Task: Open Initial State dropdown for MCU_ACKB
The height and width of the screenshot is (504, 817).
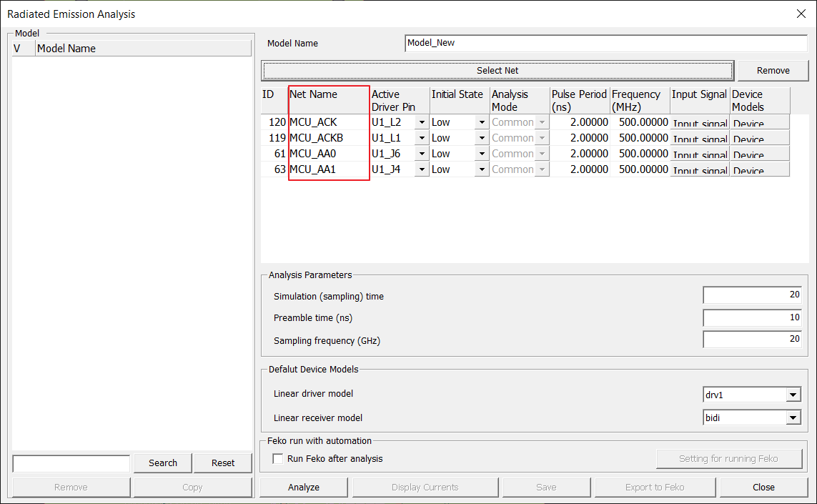Action: click(482, 138)
